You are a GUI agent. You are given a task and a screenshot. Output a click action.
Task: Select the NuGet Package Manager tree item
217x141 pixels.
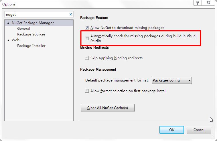33,23
